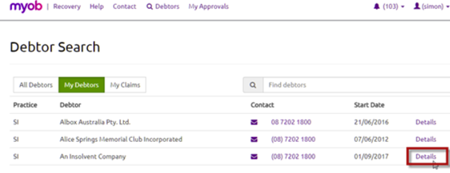This screenshot has height=173, width=450.
Task: Open the Help menu item
Action: click(96, 7)
